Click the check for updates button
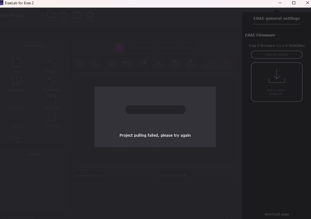Viewport: 311px width, 219px height. pos(277,55)
